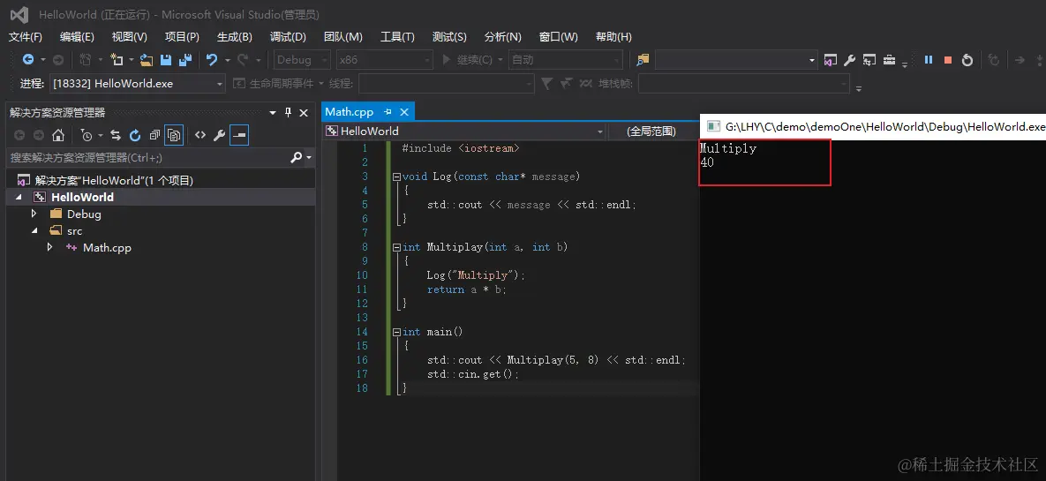Open the 生成(B) menu

click(235, 37)
